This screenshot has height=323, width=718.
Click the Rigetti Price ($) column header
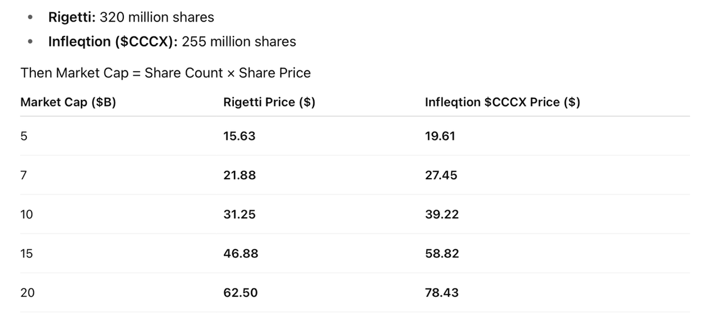point(269,102)
